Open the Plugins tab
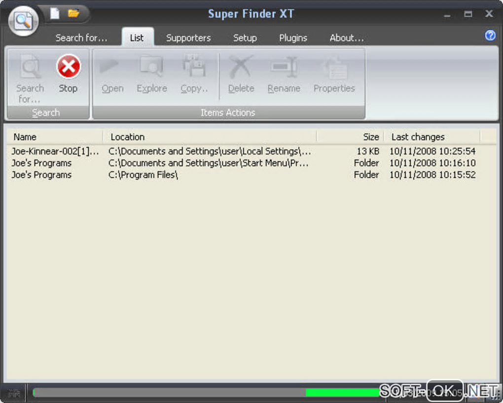 tap(293, 38)
